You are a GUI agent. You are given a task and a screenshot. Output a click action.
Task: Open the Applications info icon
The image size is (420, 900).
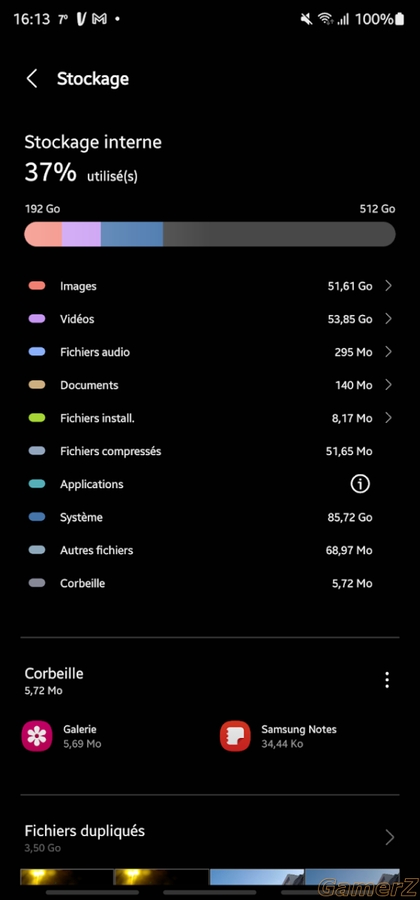point(360,484)
